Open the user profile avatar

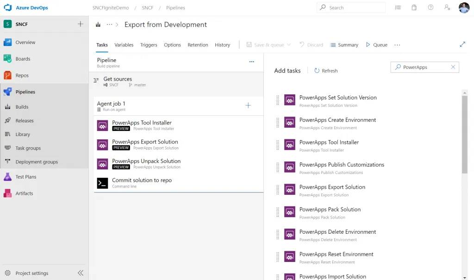click(464, 7)
